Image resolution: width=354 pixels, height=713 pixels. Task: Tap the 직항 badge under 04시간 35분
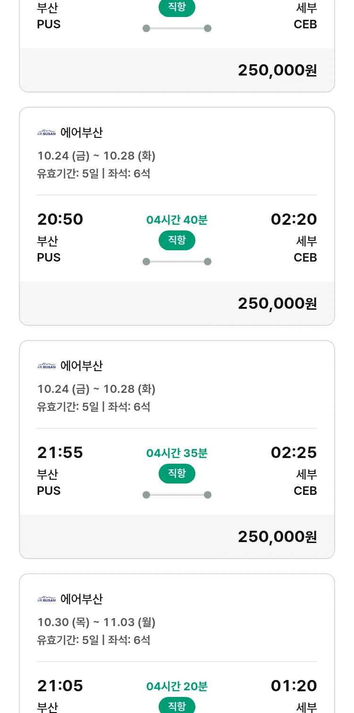click(x=177, y=474)
